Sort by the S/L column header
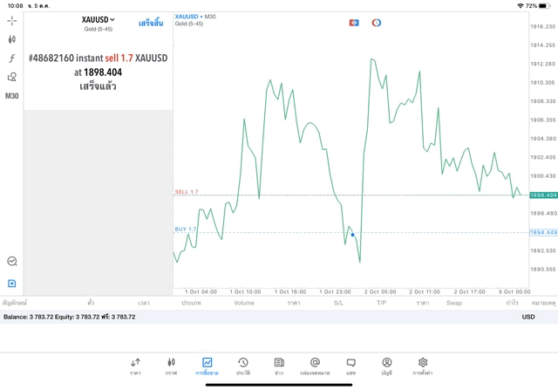 click(x=338, y=303)
